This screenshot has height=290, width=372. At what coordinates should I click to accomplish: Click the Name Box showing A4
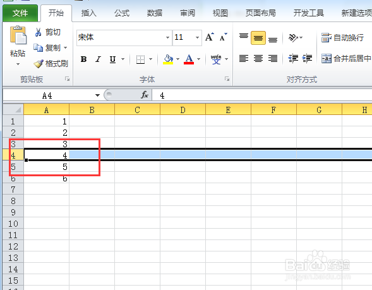(47, 95)
